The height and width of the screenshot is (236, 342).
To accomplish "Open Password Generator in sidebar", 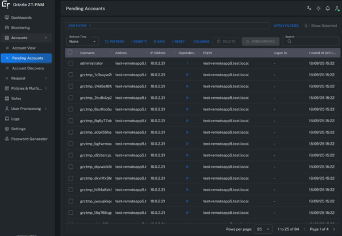I will coord(29,139).
